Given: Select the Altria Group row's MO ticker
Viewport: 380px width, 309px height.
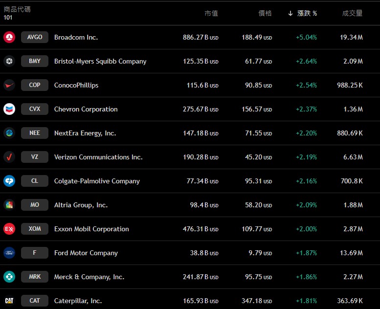Looking at the screenshot, I should point(35,205).
